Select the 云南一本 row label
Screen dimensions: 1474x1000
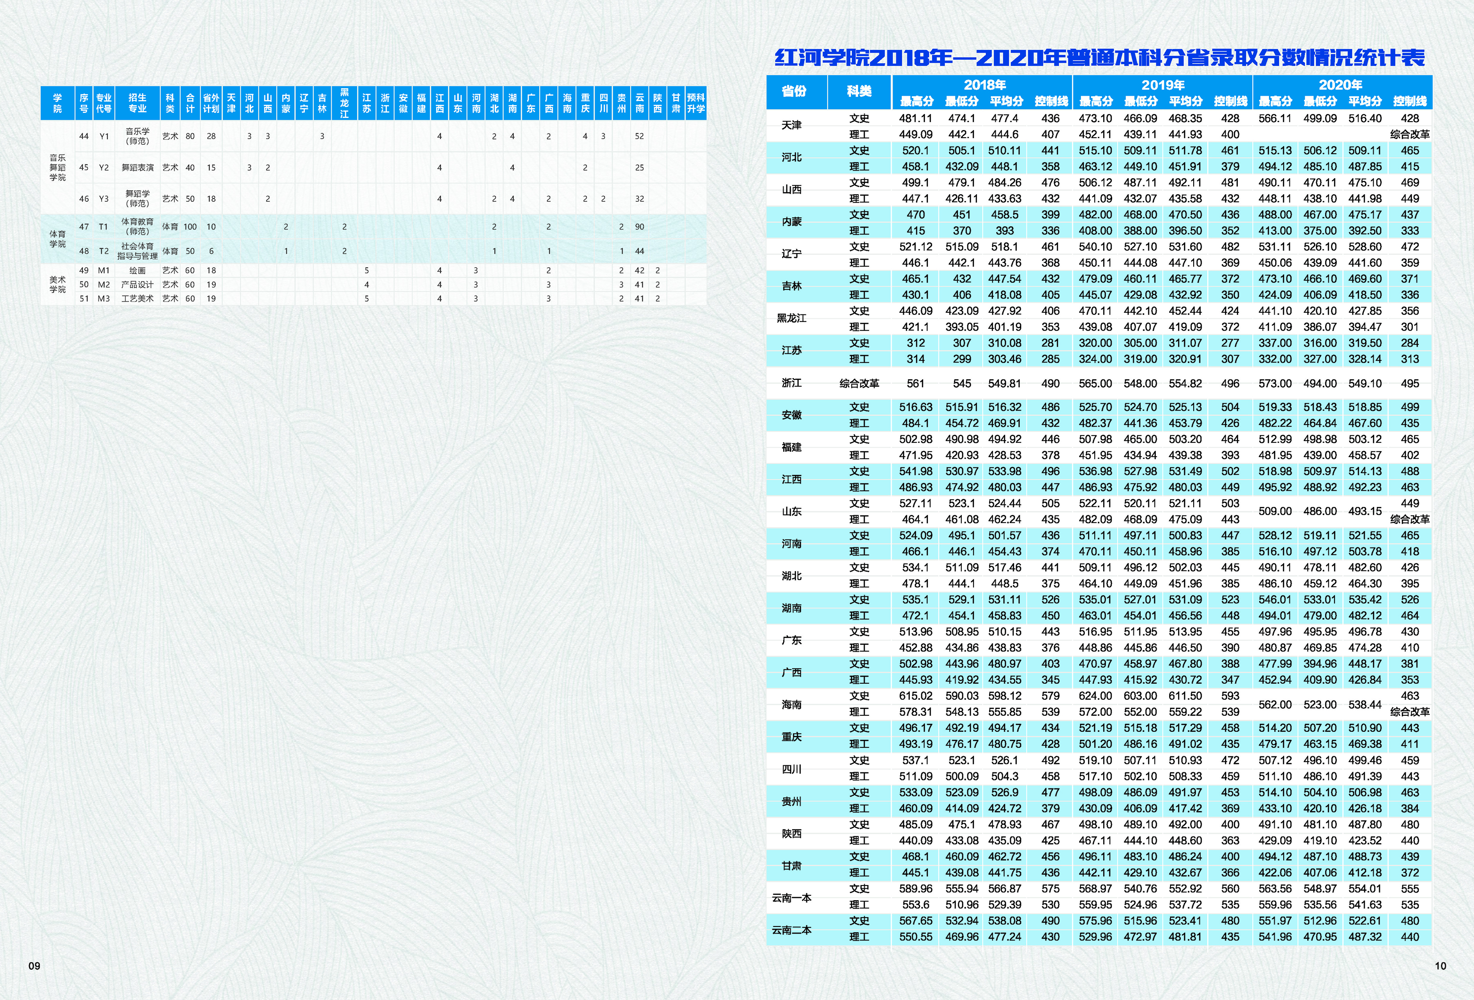click(x=792, y=898)
